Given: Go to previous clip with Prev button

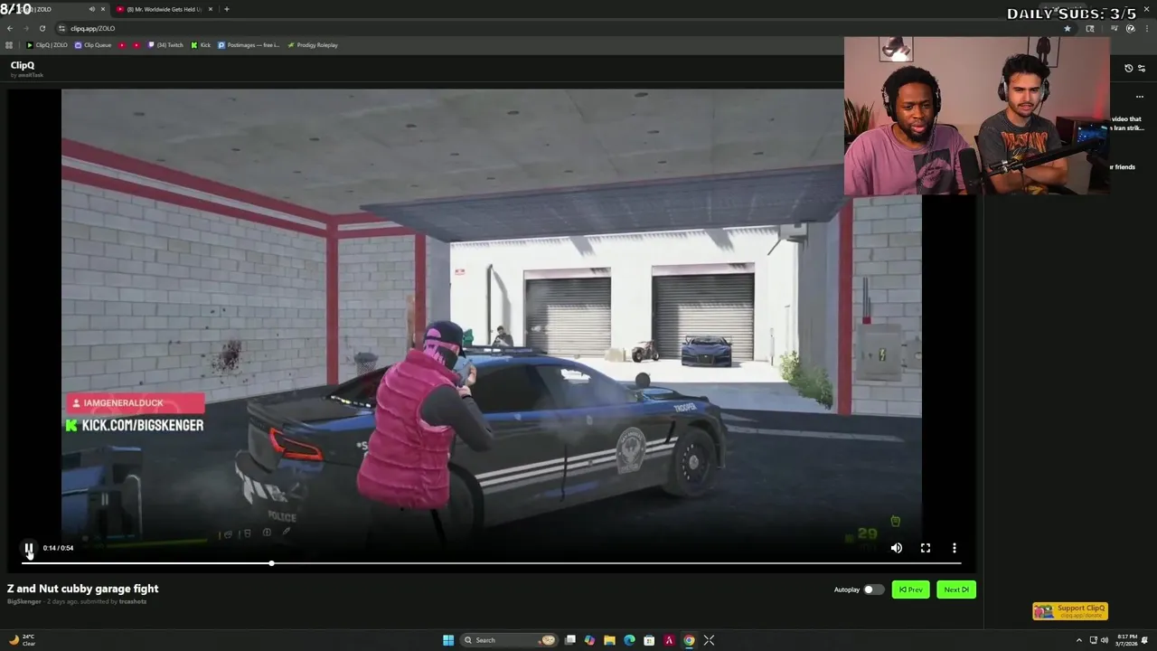Looking at the screenshot, I should (910, 590).
